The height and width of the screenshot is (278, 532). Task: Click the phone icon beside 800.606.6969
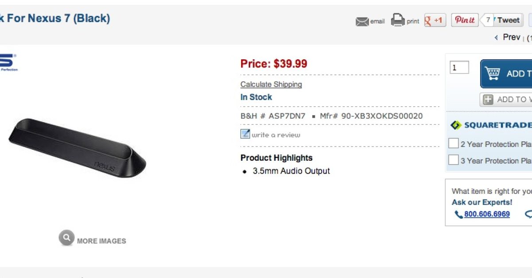pyautogui.click(x=458, y=214)
